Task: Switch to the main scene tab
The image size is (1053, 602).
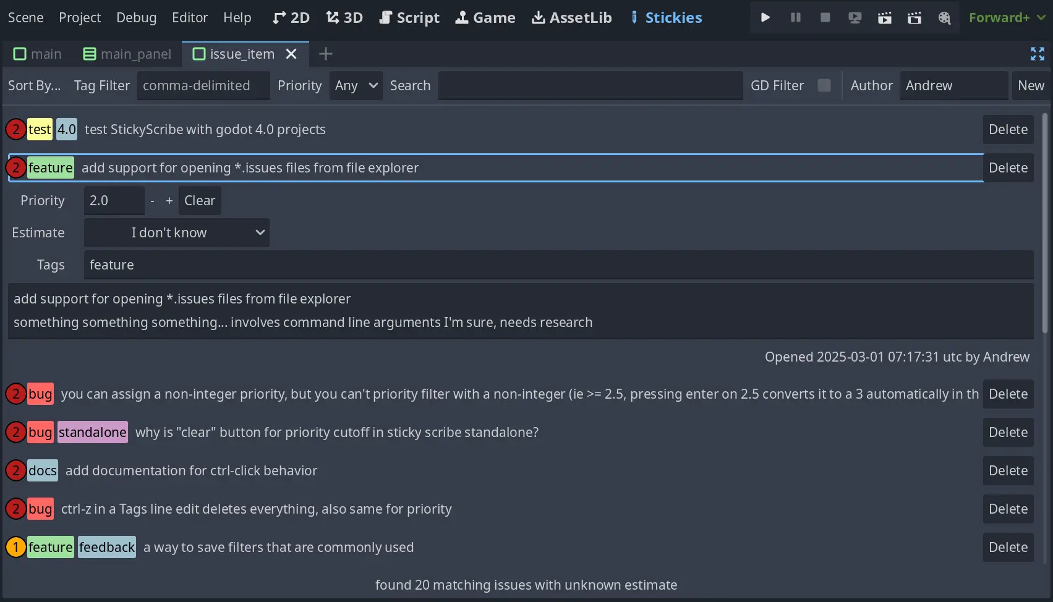Action: pos(37,54)
